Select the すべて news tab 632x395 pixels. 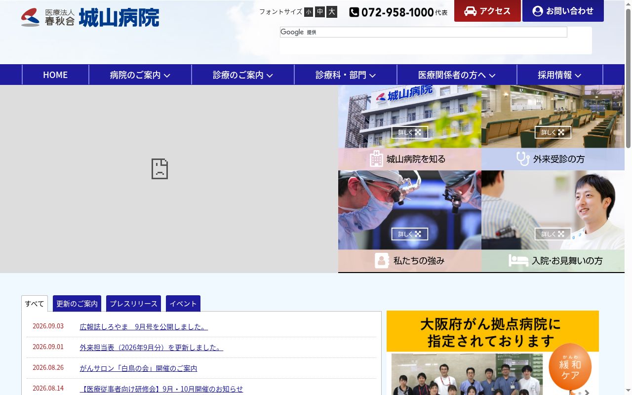point(35,304)
